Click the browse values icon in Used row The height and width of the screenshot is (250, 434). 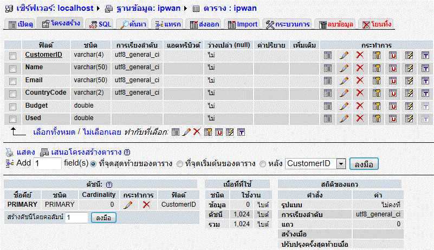pos(328,118)
